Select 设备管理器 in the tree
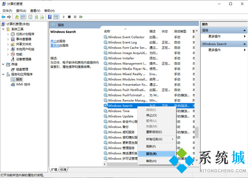This screenshot has width=248, height=178. (x=24, y=59)
